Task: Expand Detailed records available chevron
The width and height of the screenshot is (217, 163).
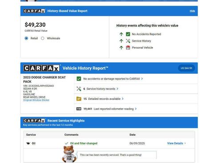Action: click(123, 99)
